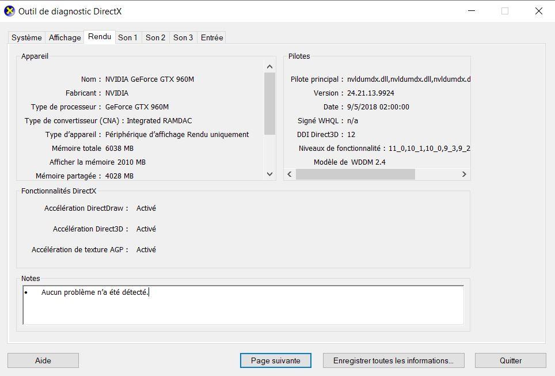Open the Affichage tab
The image size is (555, 376).
[65, 37]
